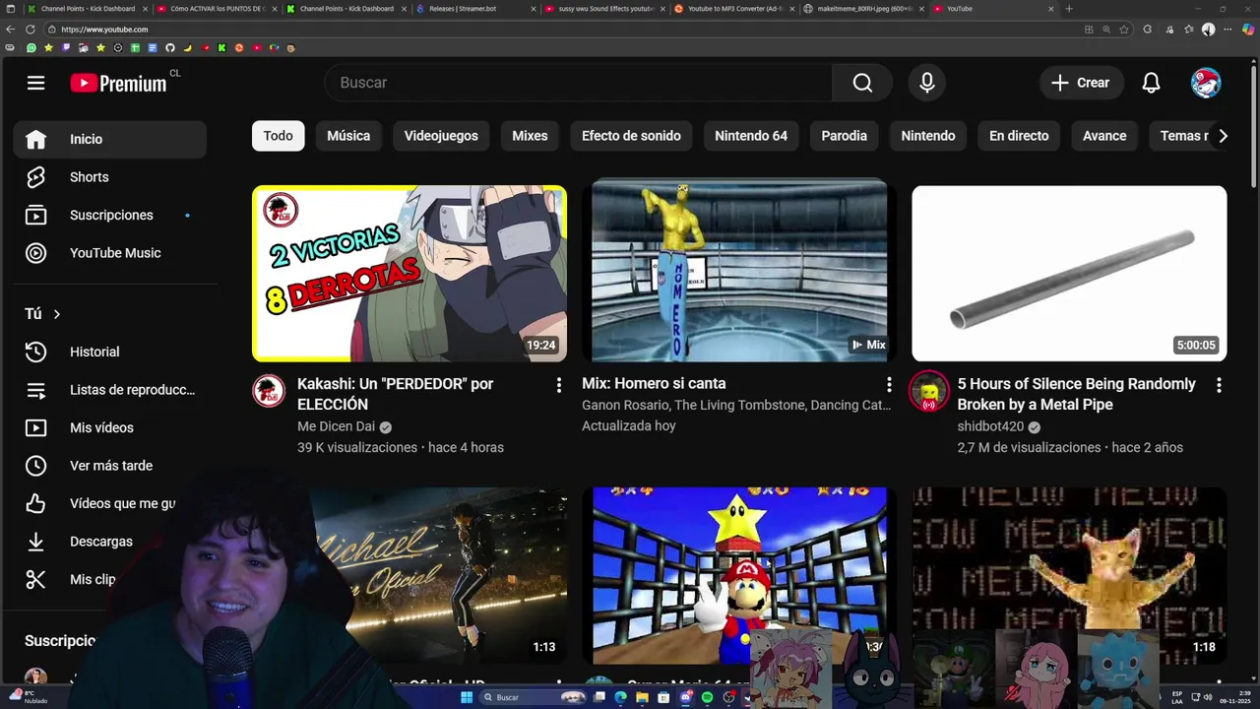
Task: Focus the Buscar search field
Action: 579,83
